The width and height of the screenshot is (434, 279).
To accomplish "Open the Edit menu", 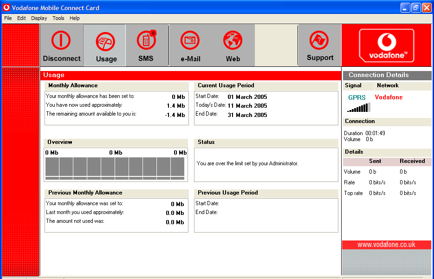I will pos(21,18).
